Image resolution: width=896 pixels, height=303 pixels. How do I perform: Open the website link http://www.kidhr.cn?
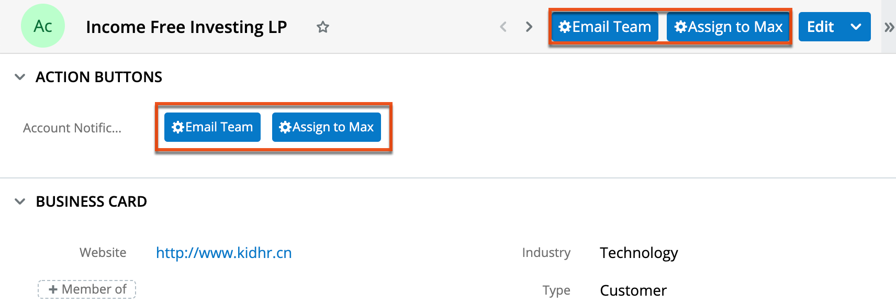click(223, 253)
